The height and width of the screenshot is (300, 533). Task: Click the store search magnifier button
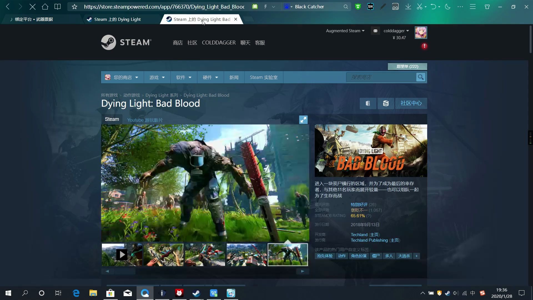tap(421, 77)
